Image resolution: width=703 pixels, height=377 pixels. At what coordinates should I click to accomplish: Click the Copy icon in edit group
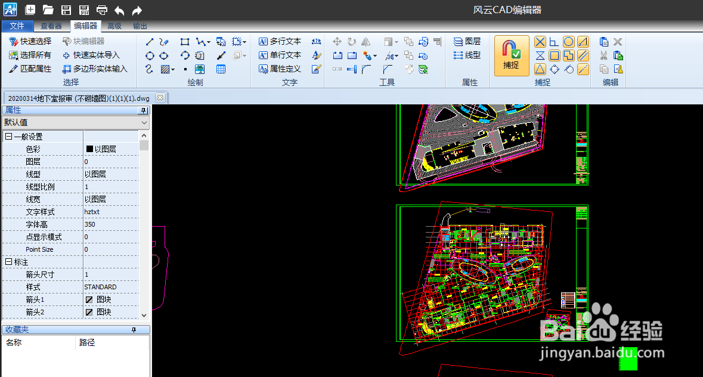(x=604, y=69)
